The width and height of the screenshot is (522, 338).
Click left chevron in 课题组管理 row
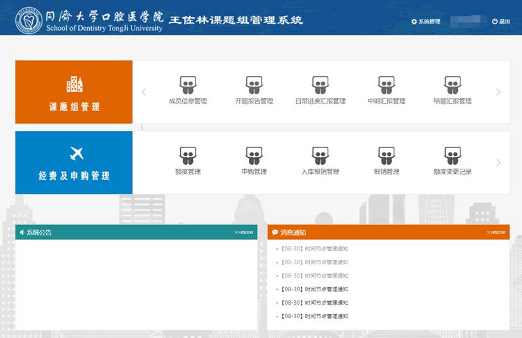click(144, 92)
